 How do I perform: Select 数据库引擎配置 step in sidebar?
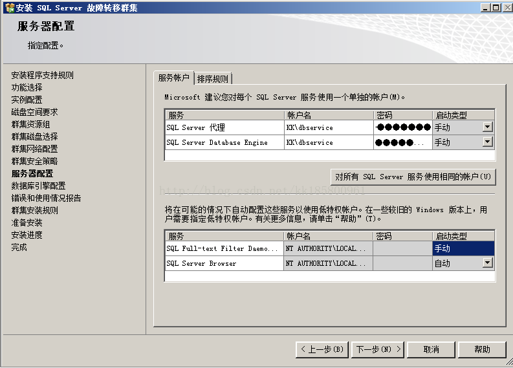pyautogui.click(x=39, y=186)
